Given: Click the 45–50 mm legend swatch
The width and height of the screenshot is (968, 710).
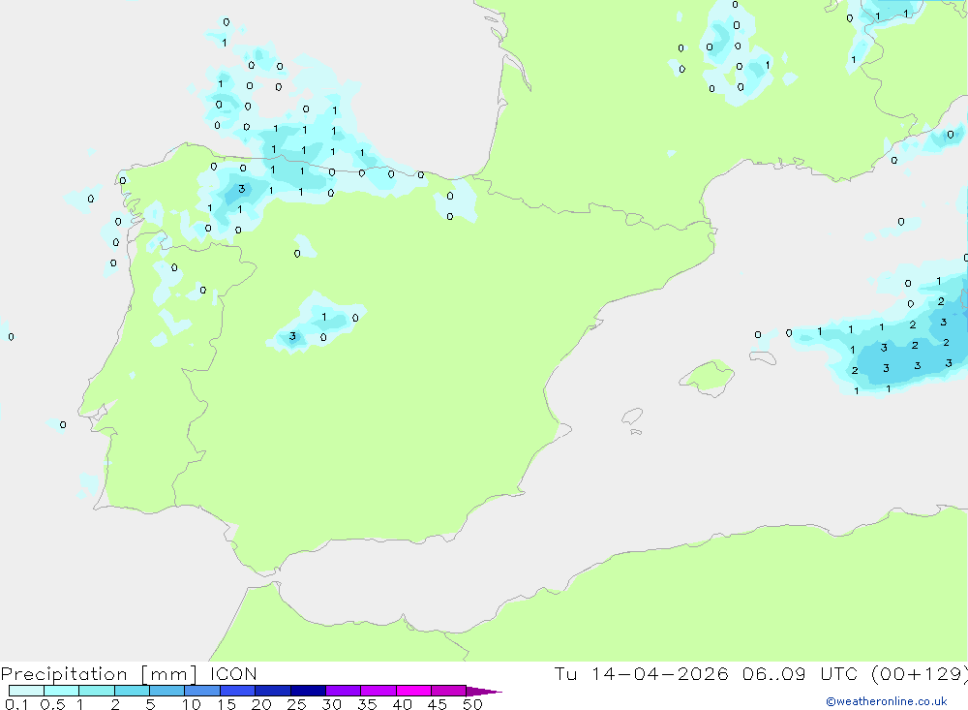Looking at the screenshot, I should pyautogui.click(x=449, y=691).
